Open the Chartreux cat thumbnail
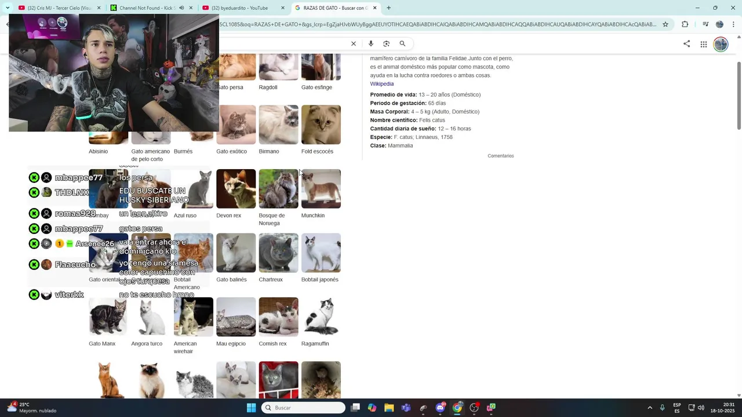 [x=278, y=253]
